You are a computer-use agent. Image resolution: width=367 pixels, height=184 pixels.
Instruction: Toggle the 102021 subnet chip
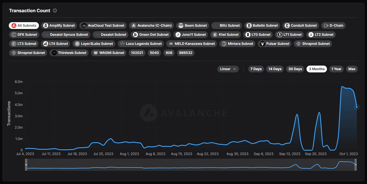137,53
